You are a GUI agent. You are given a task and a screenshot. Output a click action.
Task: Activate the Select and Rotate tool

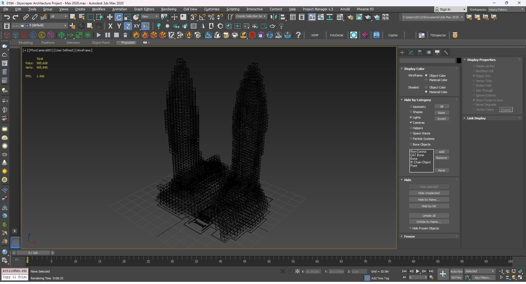(119, 17)
